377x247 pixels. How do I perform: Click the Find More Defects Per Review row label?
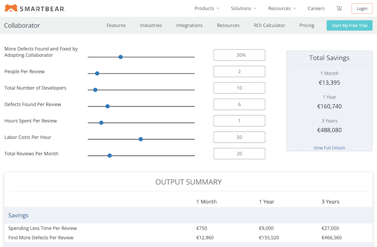pyautogui.click(x=41, y=238)
